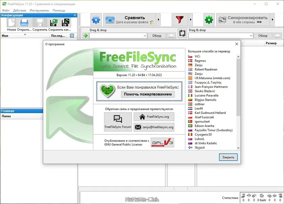Click the green heart donation icon
The image size is (284, 204).
[x=108, y=91]
